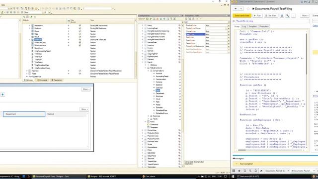Click Save and close button
This screenshot has width=318, height=179.
[x=242, y=15]
